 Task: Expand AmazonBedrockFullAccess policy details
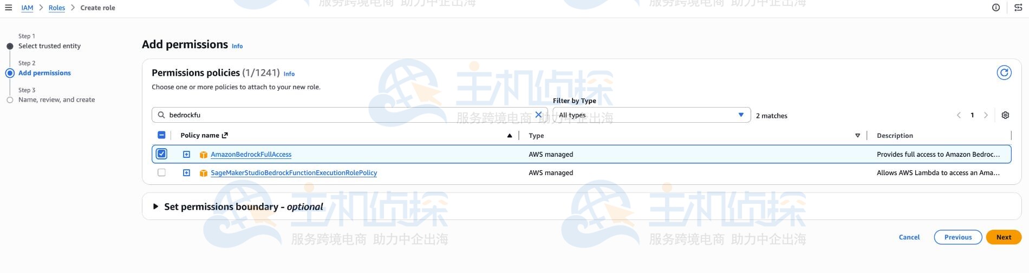[x=186, y=154]
